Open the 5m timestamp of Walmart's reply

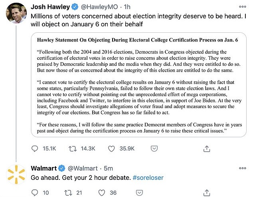click(109, 168)
